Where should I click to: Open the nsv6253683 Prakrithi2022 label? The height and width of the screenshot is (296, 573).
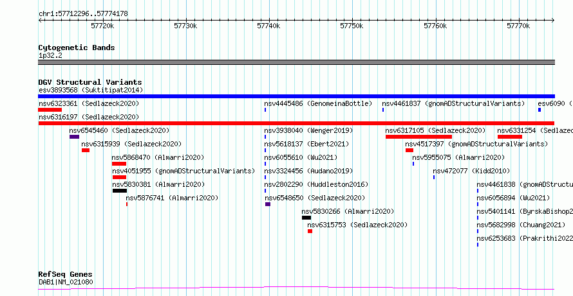tap(525, 238)
